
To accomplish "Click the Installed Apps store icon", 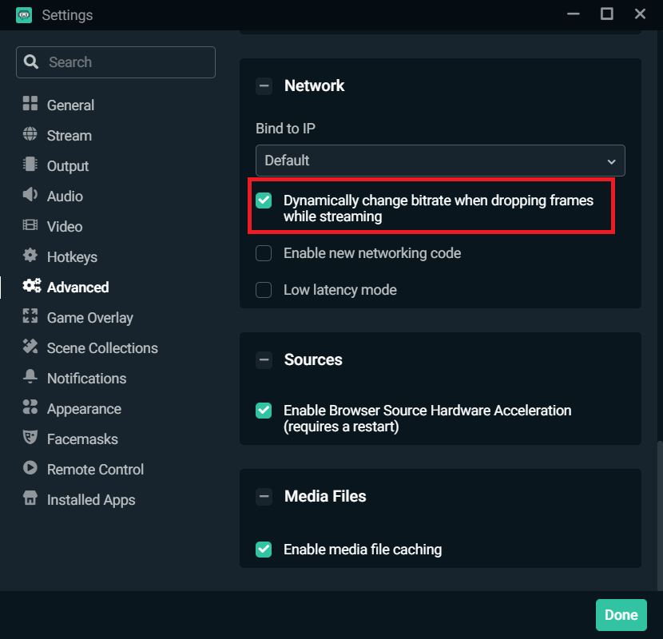I will 30,499.
